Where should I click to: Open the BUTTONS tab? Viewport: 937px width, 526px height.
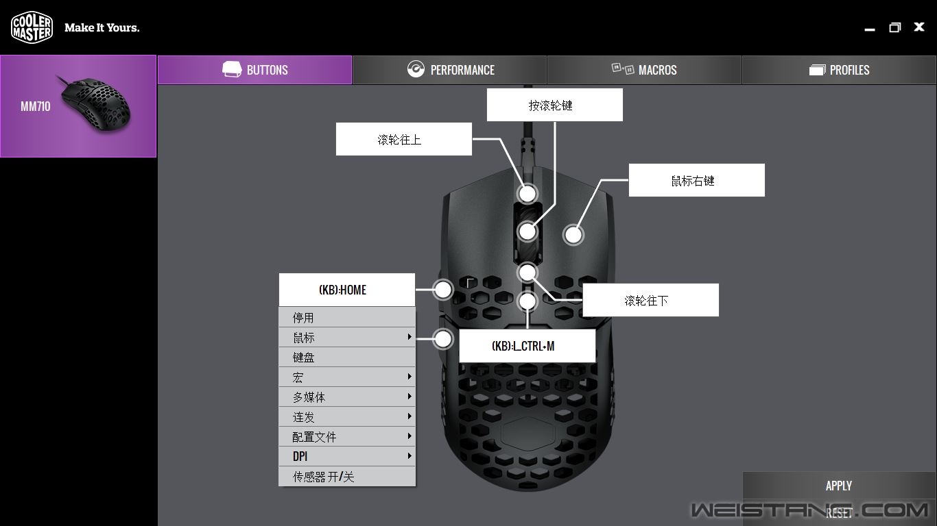tap(254, 70)
